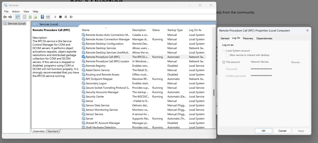Click the gear icon beside Sensor Service
The height and width of the screenshot is (143, 318).
tap(83, 114)
